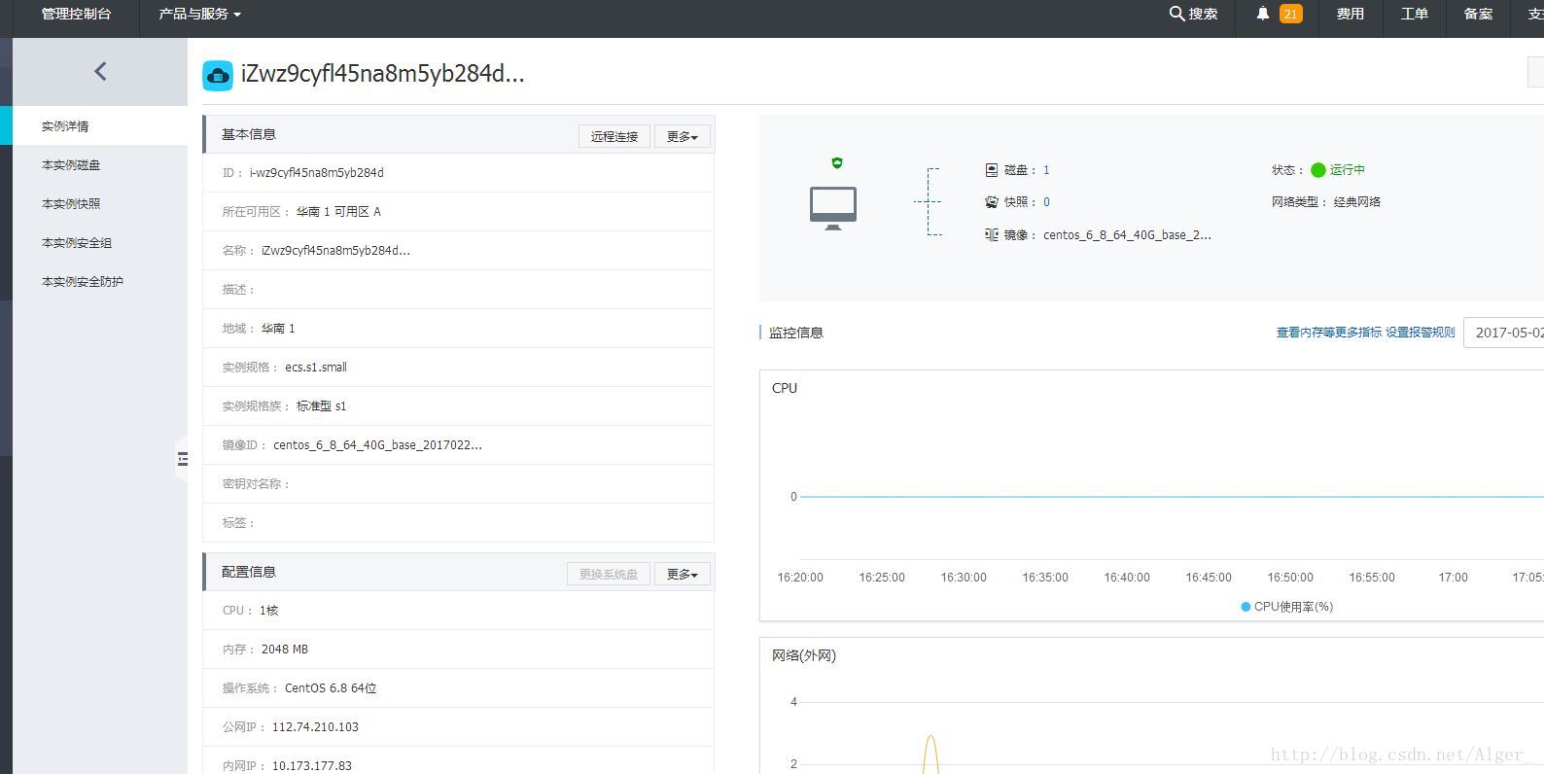1544x774 pixels.
Task: Click the yellow network spike in 网络(外网) chart
Action: click(x=930, y=754)
